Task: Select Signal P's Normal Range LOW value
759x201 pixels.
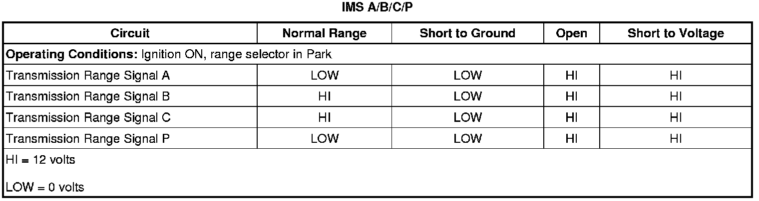Action: coord(324,138)
